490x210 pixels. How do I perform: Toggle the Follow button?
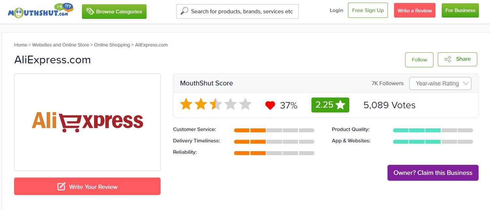(x=419, y=60)
